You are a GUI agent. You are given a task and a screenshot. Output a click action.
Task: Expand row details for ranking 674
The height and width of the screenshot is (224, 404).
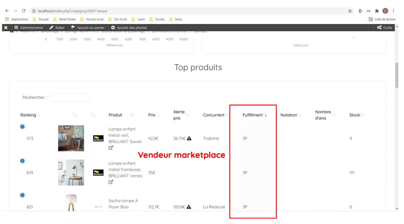[x=22, y=161]
